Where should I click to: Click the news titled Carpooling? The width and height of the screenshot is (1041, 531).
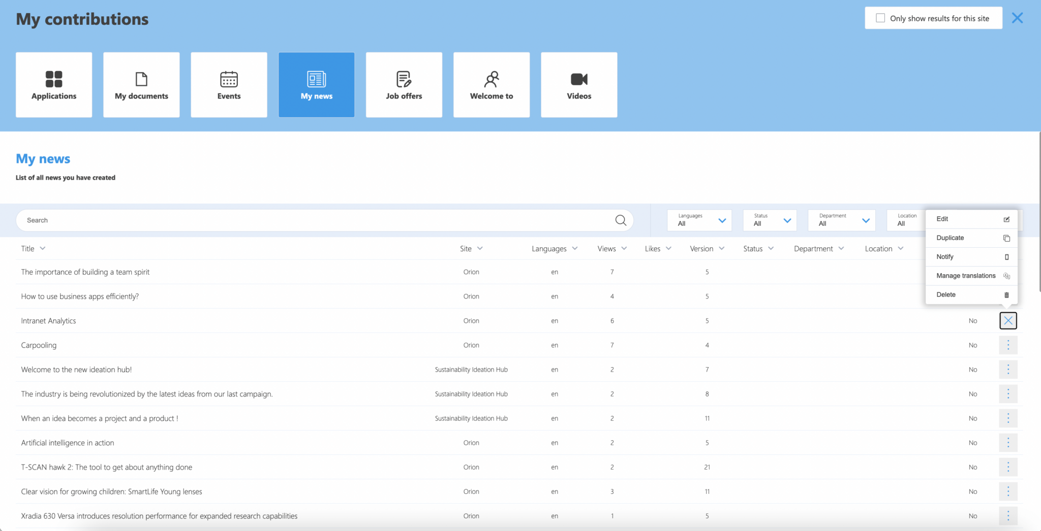[x=39, y=345]
